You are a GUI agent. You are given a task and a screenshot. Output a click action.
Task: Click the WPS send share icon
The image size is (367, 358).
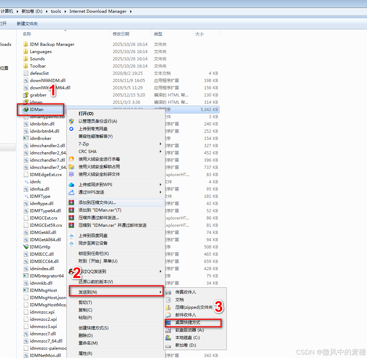point(71,192)
